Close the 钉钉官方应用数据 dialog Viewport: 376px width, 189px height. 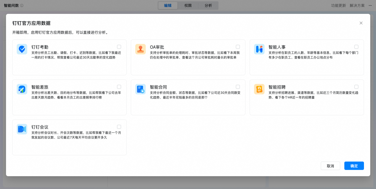click(361, 23)
